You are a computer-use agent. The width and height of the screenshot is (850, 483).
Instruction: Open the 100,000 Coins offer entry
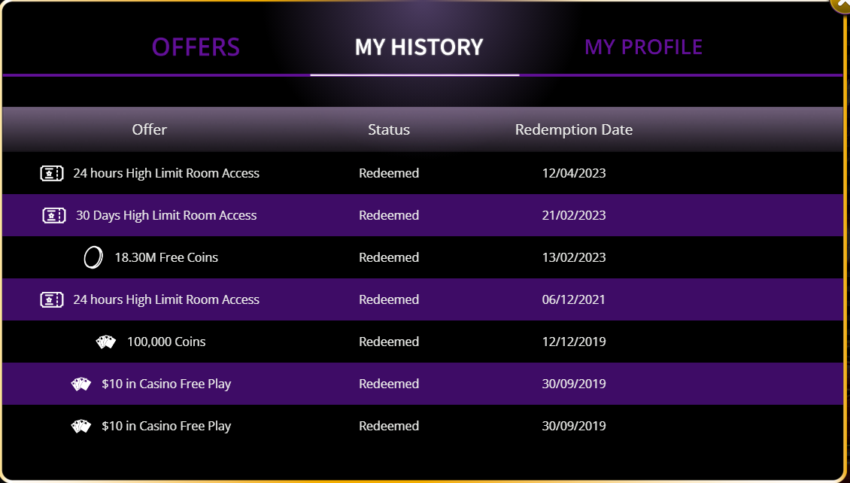[x=166, y=342]
